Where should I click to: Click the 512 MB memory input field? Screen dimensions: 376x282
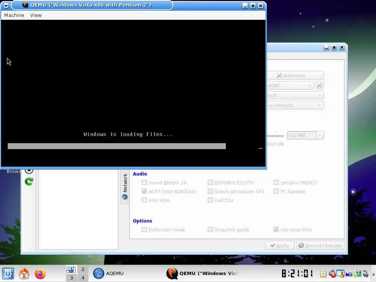coord(302,135)
